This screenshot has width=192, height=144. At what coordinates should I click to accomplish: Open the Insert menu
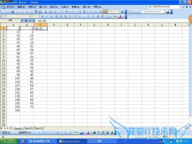(43, 7)
